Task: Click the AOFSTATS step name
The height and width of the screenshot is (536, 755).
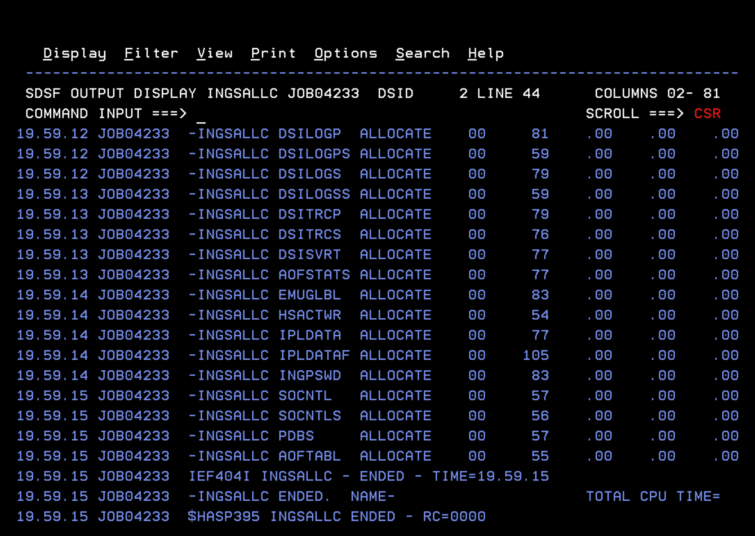Action: (x=314, y=275)
